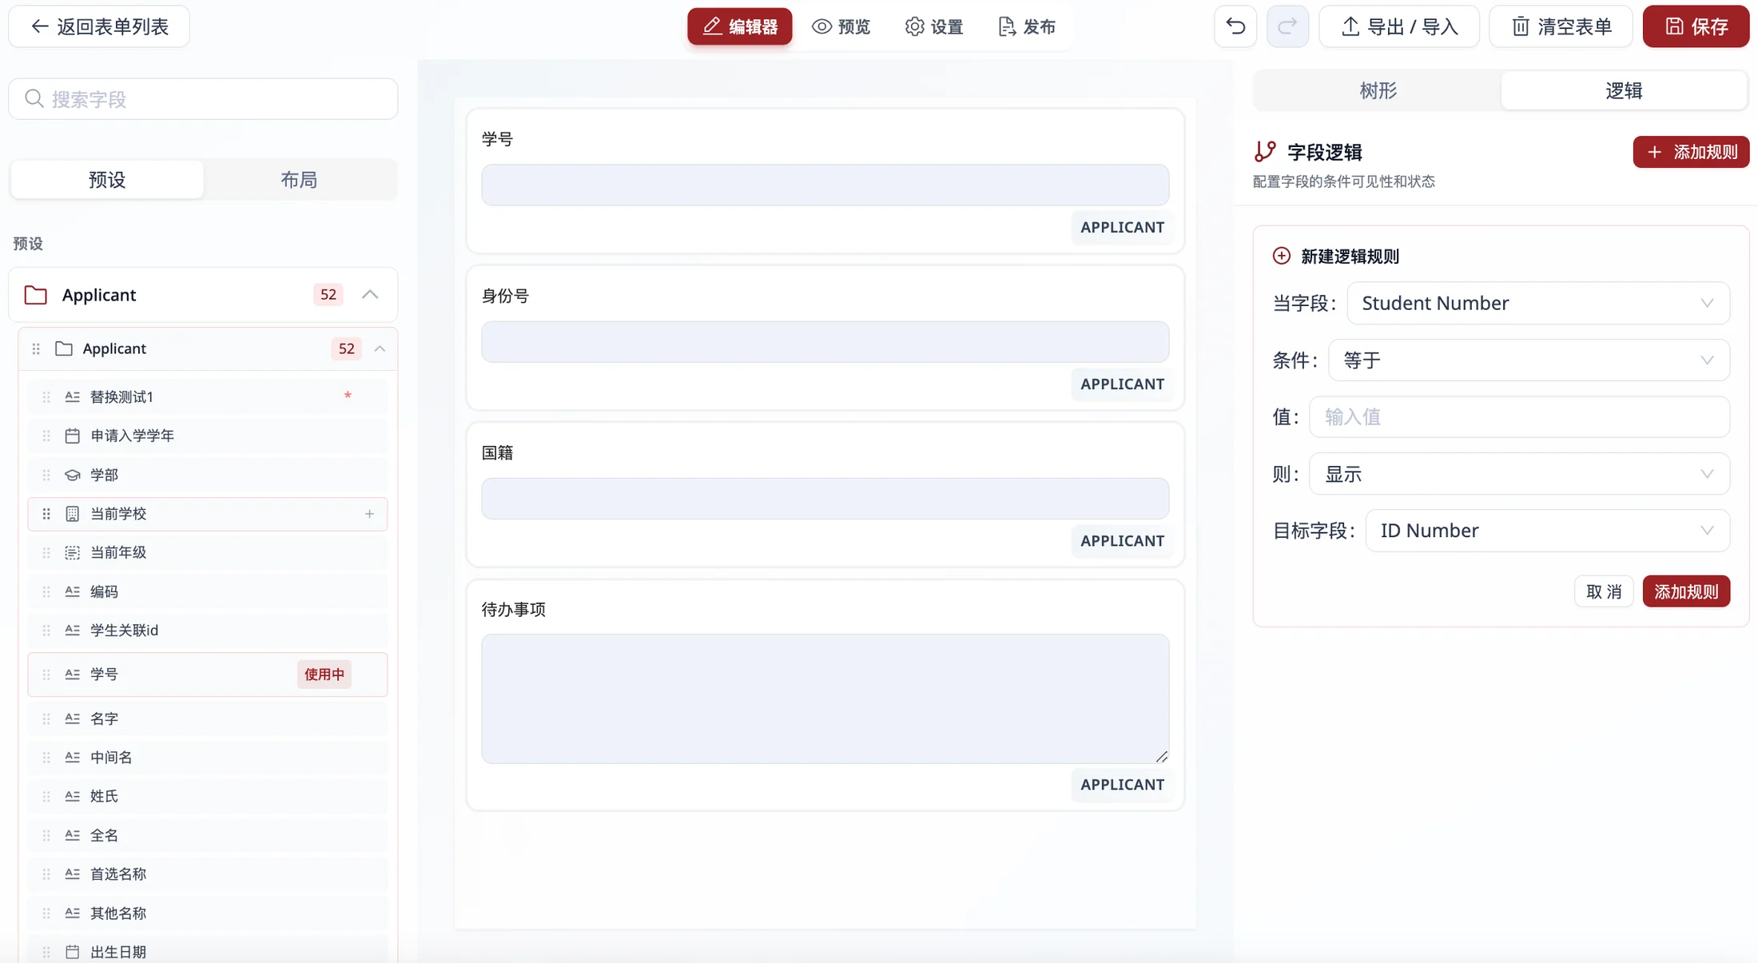Open the 发布 tab
This screenshot has width=1758, height=963.
pyautogui.click(x=1027, y=26)
